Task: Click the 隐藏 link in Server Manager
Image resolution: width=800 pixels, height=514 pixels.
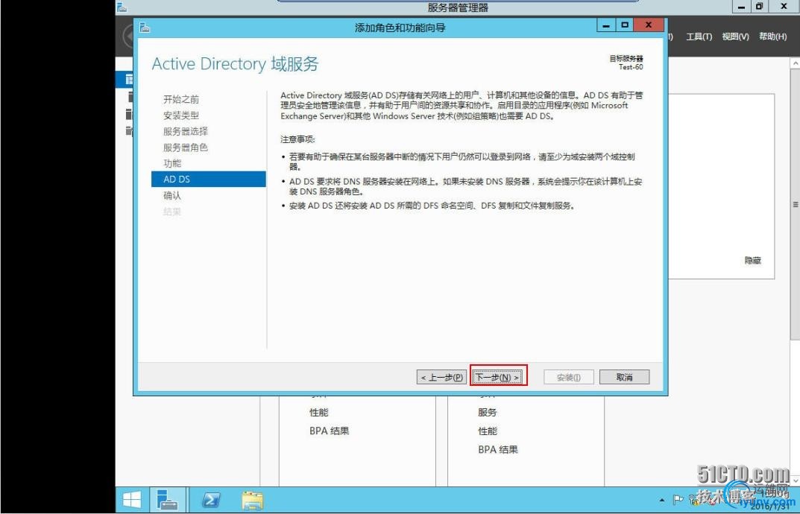Action: click(x=752, y=261)
